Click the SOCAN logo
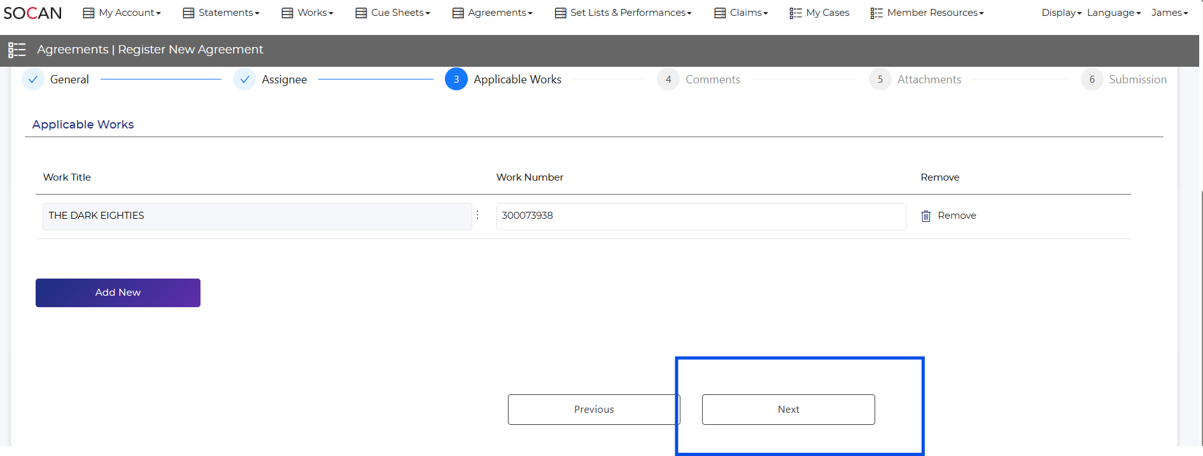The height and width of the screenshot is (456, 1203). 32,13
